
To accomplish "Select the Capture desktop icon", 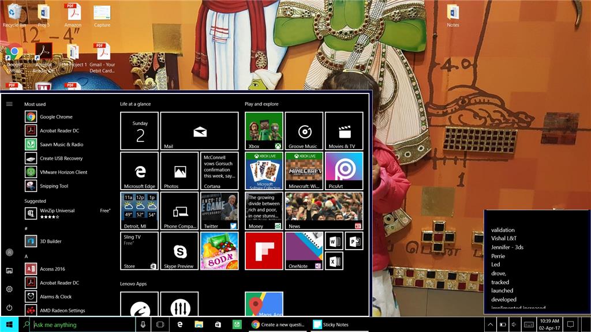I will (102, 16).
